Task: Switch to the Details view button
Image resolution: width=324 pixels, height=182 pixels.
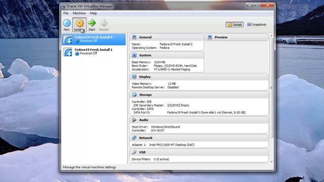Action: click(234, 25)
